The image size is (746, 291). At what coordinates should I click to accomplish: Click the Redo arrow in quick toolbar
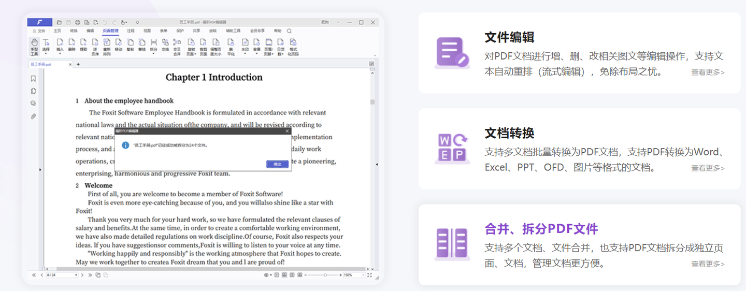pyautogui.click(x=114, y=22)
